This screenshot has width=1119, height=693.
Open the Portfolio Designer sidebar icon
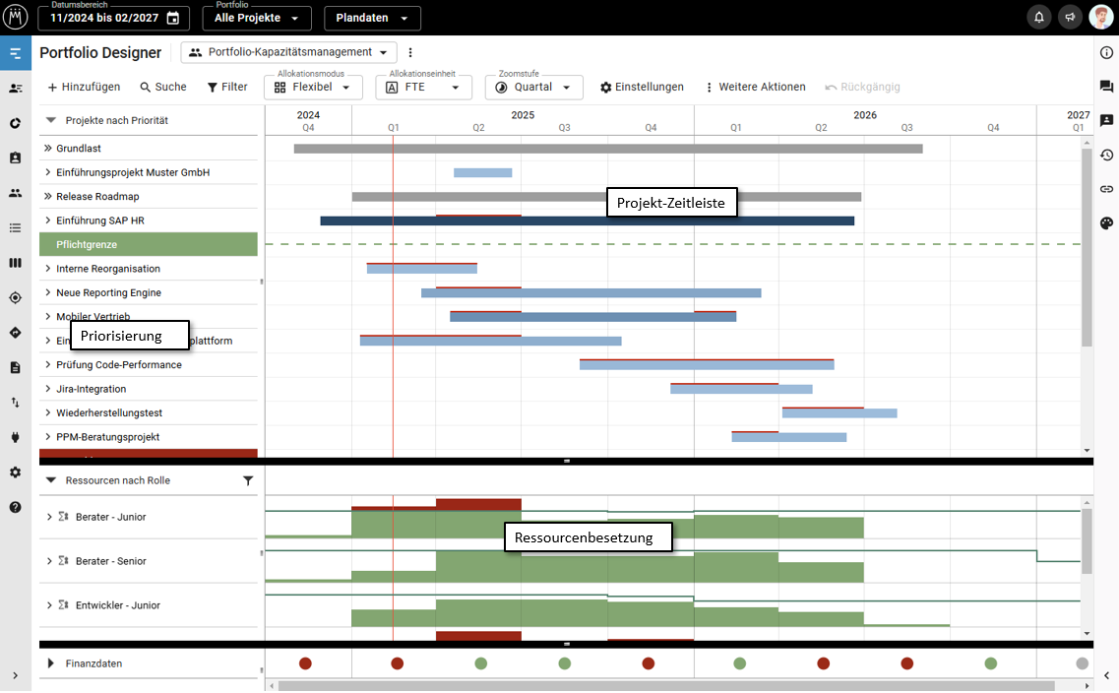pyautogui.click(x=15, y=53)
